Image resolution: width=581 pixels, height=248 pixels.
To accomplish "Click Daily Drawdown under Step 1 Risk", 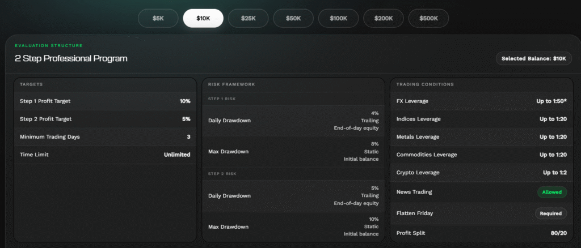I will pyautogui.click(x=229, y=121).
